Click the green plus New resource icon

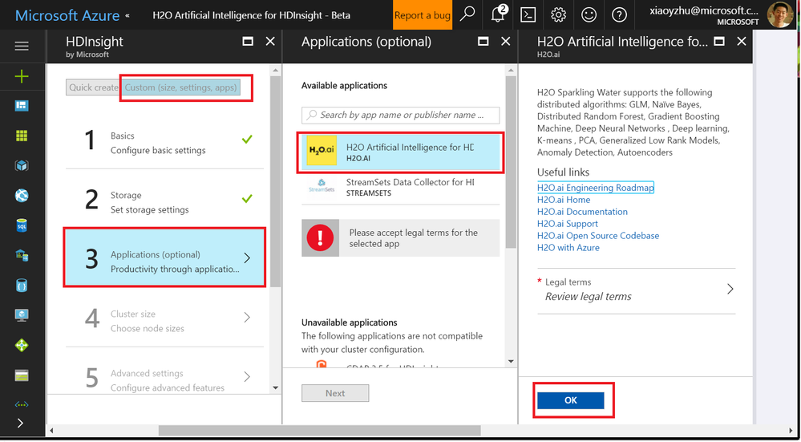coord(22,77)
